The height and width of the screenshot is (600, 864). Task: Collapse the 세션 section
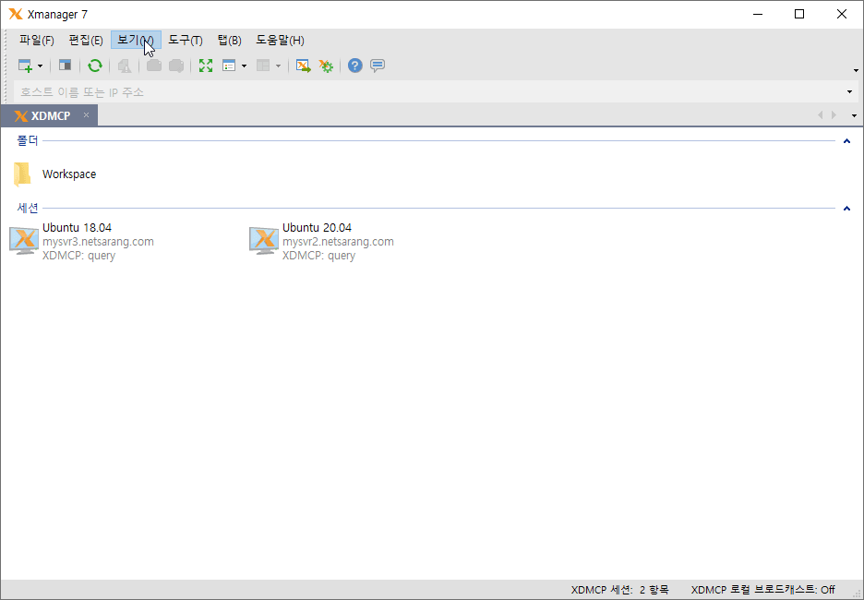click(846, 209)
